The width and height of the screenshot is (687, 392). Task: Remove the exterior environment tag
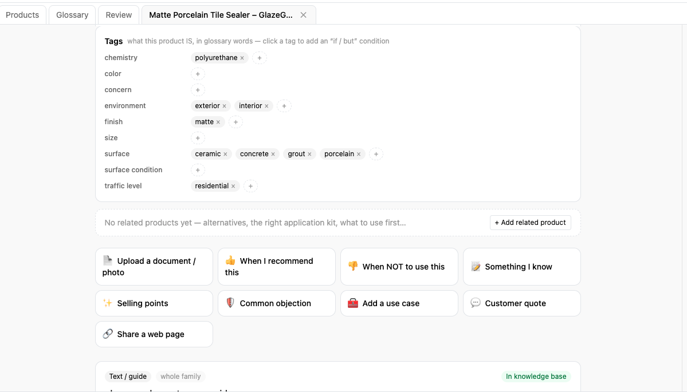[x=225, y=106]
